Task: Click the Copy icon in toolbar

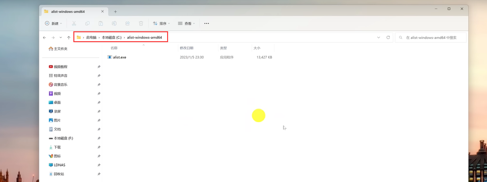Action: [x=87, y=23]
